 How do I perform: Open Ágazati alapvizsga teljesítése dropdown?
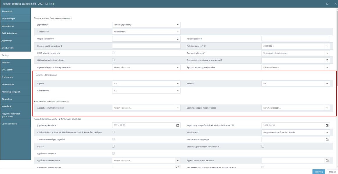pyautogui.click(x=296, y=67)
